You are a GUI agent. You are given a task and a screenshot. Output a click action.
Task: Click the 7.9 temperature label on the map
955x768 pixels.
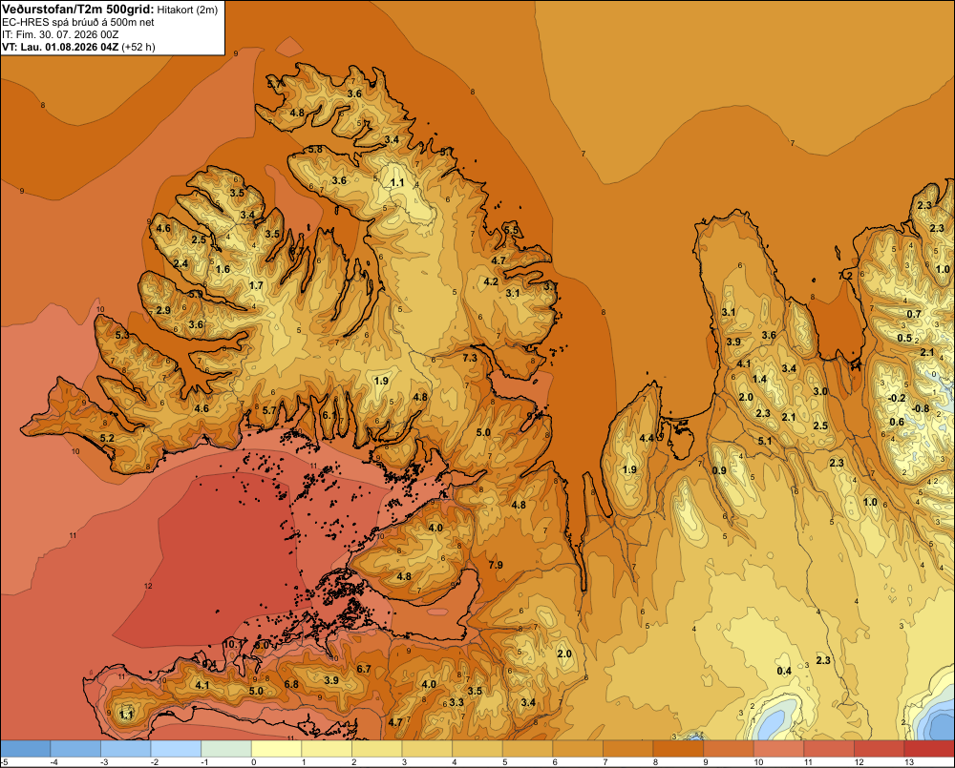[x=495, y=565]
